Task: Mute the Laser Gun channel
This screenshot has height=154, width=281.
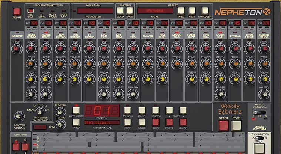Action: coord(216,27)
